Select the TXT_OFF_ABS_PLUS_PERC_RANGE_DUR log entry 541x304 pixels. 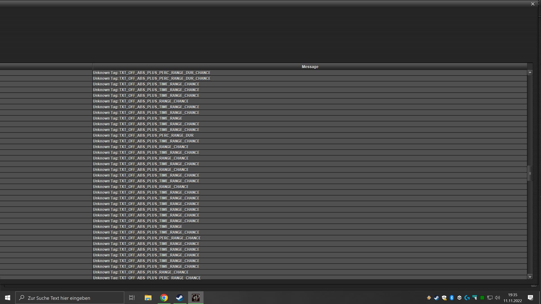click(143, 135)
